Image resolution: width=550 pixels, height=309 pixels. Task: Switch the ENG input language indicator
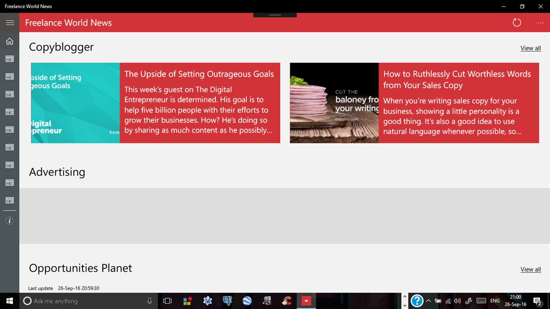(495, 301)
